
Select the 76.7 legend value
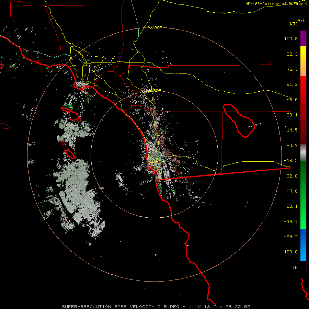292,69
